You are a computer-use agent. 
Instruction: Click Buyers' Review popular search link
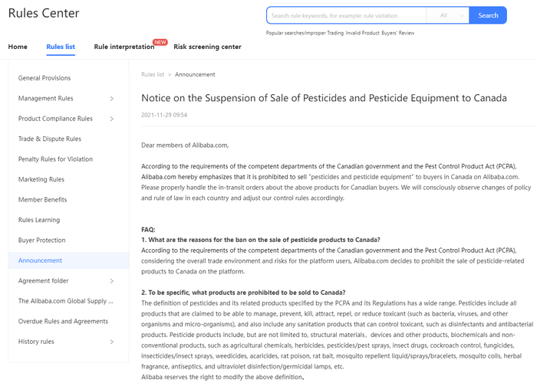[396, 33]
